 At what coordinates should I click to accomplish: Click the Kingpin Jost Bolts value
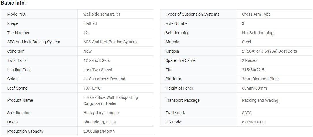[x=269, y=51]
